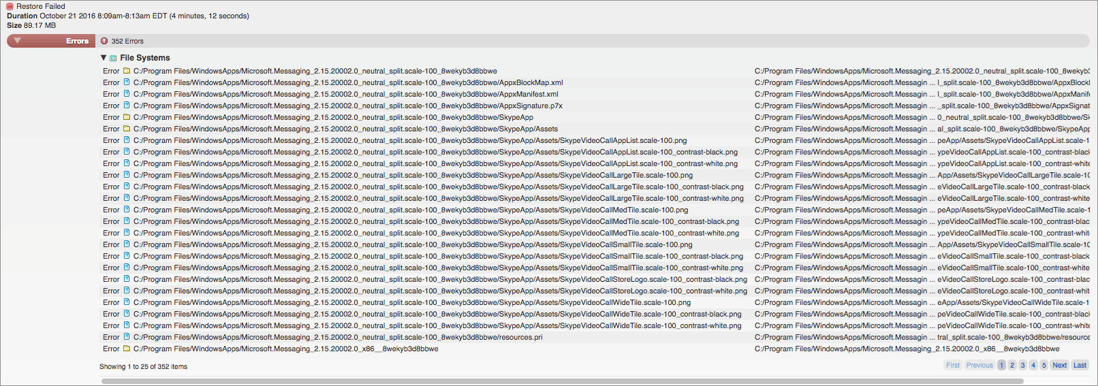Click folder icon of SkypeApp row
The height and width of the screenshot is (386, 1098).
tap(127, 117)
